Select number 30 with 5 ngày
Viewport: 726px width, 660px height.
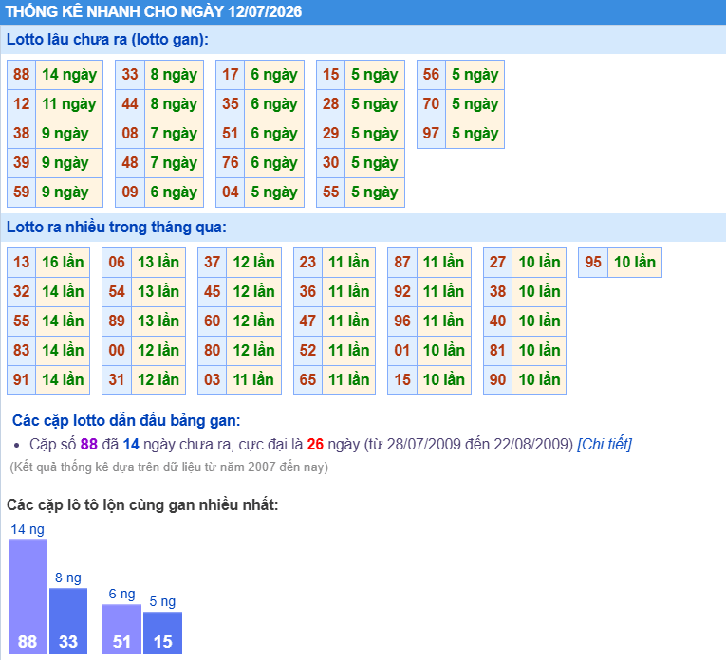[330, 163]
